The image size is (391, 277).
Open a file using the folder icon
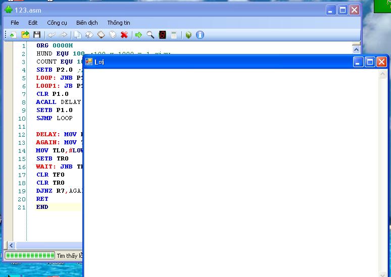[25, 35]
